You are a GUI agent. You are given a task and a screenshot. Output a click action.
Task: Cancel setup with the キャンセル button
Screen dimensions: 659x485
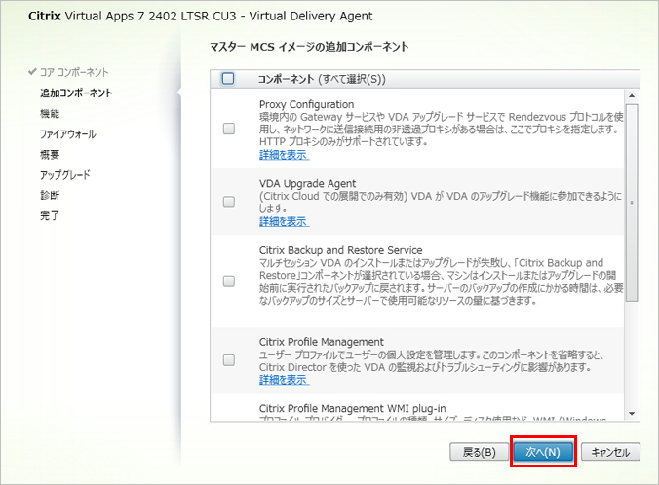(x=610, y=452)
